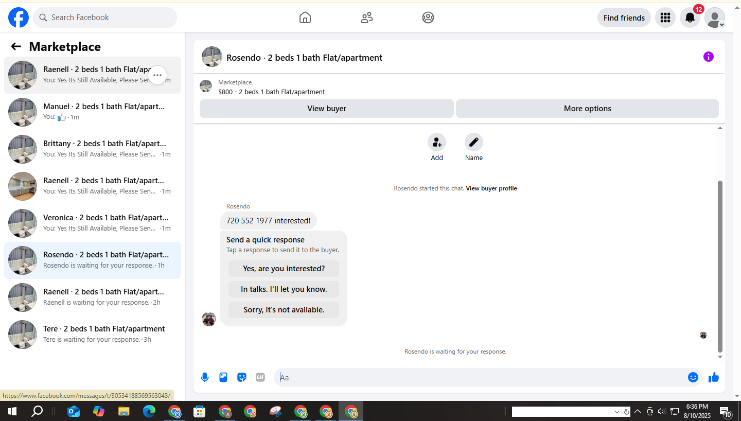Screen dimensions: 741x421
Task: Open the taskbar address dropdown arrow
Action: (x=617, y=412)
